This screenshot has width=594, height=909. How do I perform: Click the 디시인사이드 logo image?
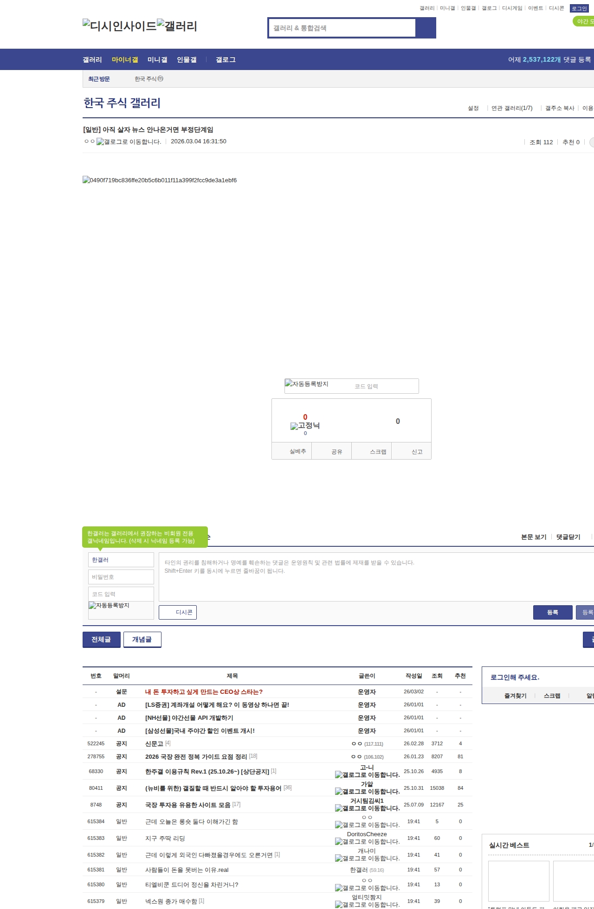[120, 26]
